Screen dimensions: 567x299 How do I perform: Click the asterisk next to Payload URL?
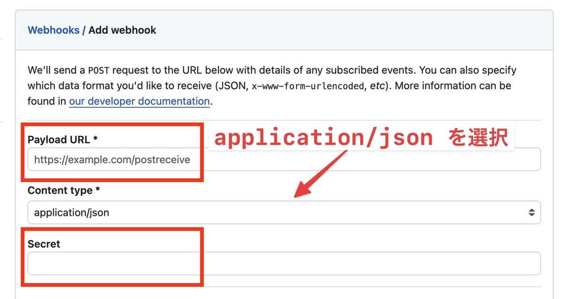pyautogui.click(x=95, y=140)
